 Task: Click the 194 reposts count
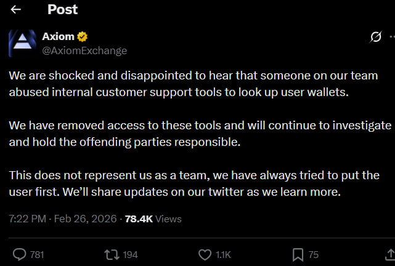tap(130, 254)
